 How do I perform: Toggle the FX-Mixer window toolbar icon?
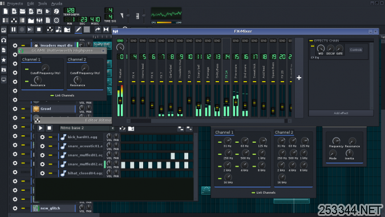click(39, 21)
